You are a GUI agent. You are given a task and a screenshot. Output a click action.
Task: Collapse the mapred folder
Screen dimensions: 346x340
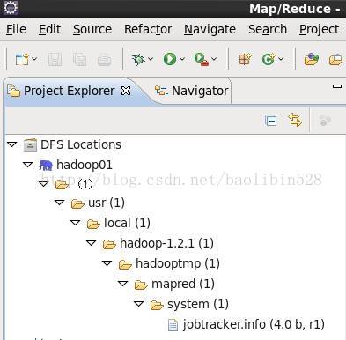coord(123,284)
